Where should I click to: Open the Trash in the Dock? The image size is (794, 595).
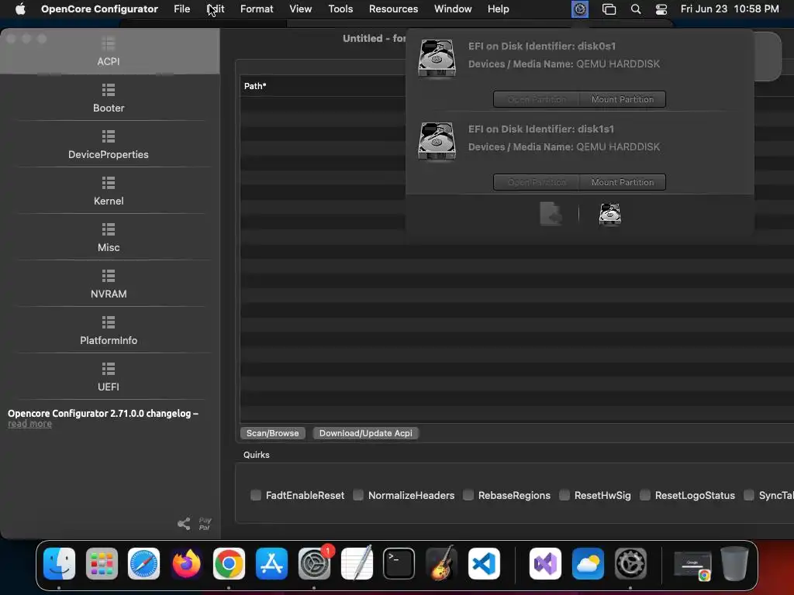pyautogui.click(x=734, y=563)
